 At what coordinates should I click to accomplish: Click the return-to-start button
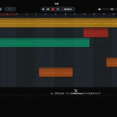(48, 9)
